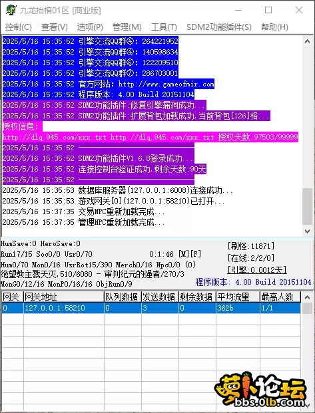Image resolution: width=315 pixels, height=413 pixels.
Task: Open the 工具(T) menu
Action: point(164,27)
